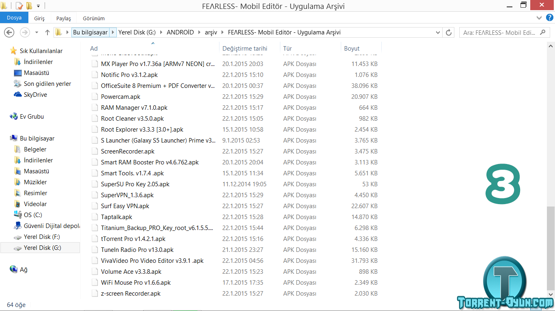Select the SkyDrive cloud icon in sidebar
Image resolution: width=555 pixels, height=311 pixels.
pyautogui.click(x=17, y=95)
